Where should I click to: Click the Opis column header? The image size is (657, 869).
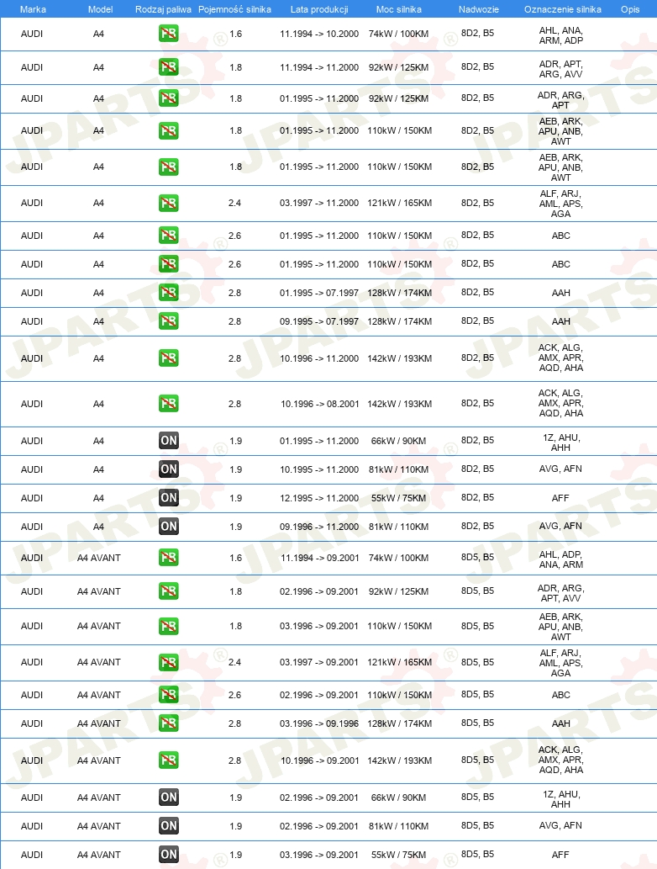coord(630,9)
